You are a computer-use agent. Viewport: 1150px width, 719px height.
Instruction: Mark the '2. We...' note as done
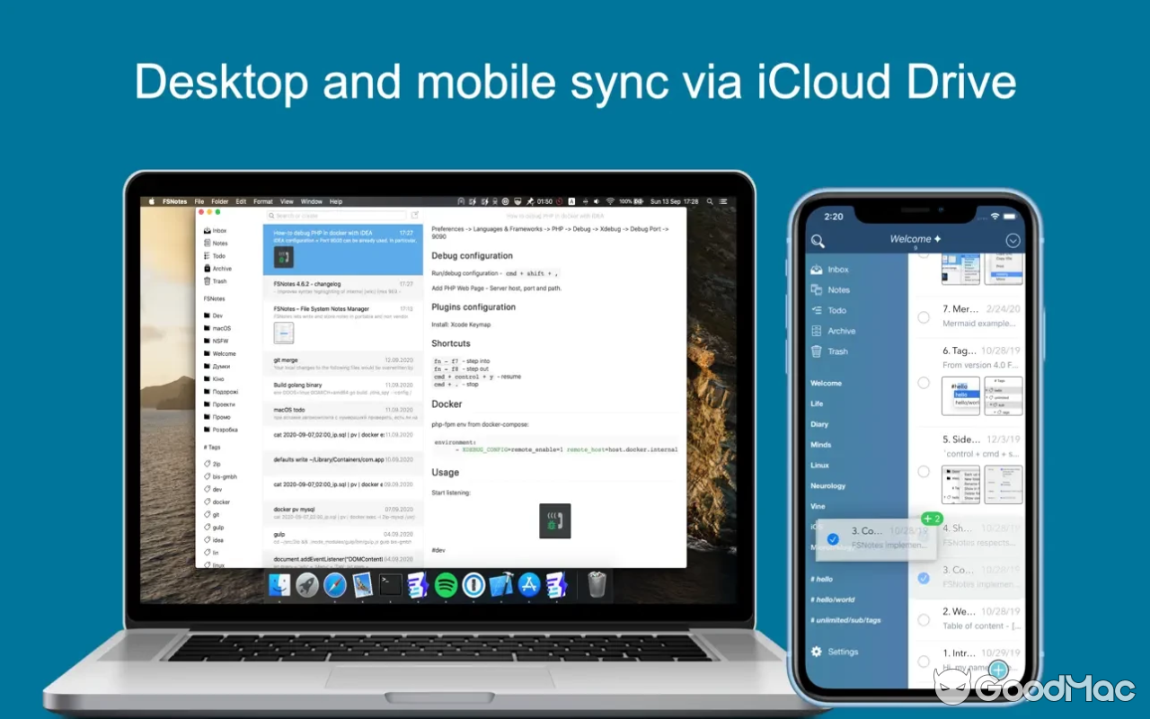(924, 619)
